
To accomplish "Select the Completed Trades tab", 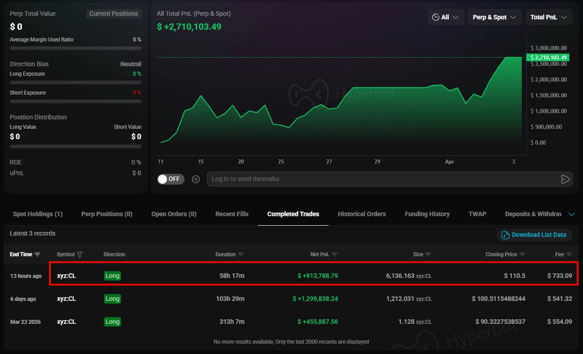I will 293,214.
